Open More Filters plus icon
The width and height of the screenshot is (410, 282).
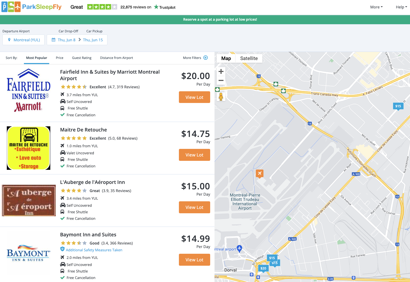point(206,58)
